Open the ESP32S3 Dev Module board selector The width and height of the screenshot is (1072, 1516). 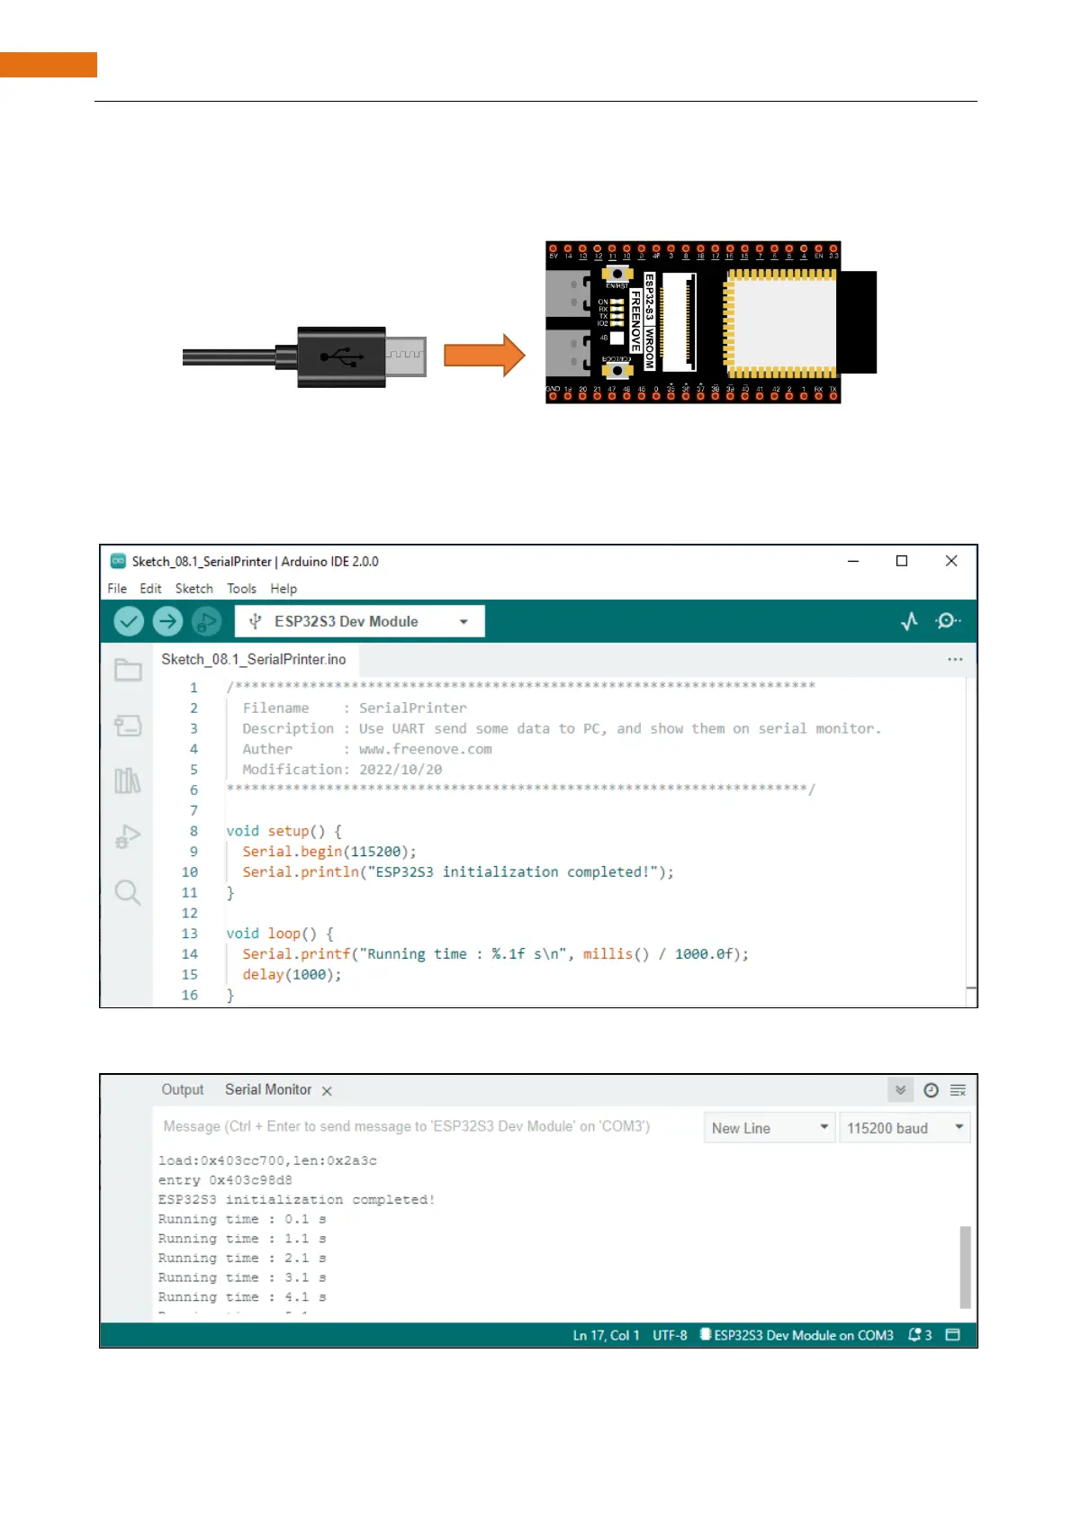click(x=360, y=621)
